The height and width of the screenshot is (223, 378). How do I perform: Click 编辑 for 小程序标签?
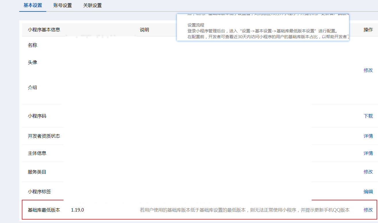point(368,191)
